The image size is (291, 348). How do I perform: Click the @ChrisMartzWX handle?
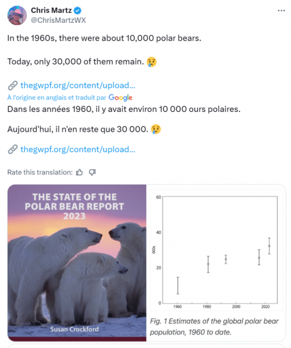[58, 20]
